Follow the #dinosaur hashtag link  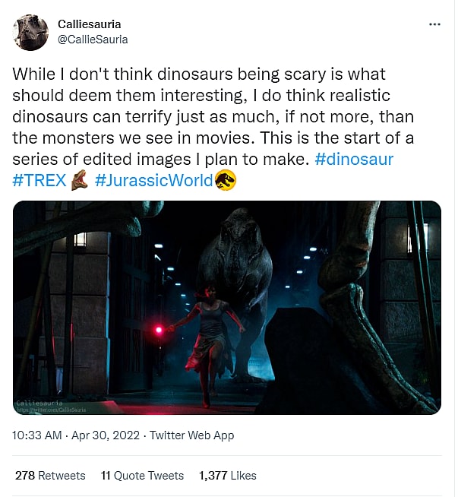click(353, 160)
